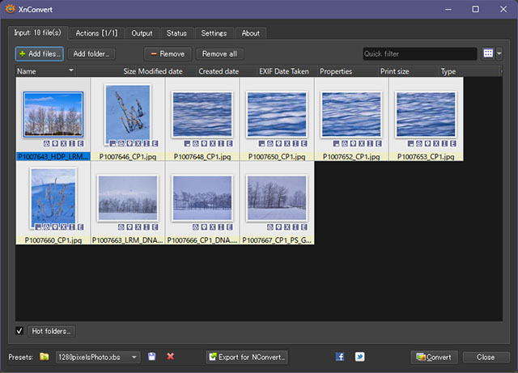Screen dimensions: 518x373
Task: Toggle the Hot folders checkbox
Action: point(19,331)
